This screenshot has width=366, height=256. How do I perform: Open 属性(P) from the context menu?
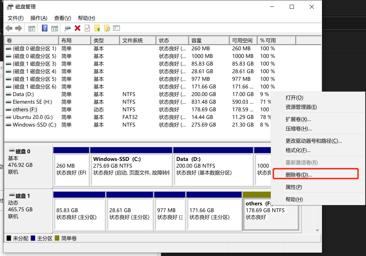(x=318, y=187)
